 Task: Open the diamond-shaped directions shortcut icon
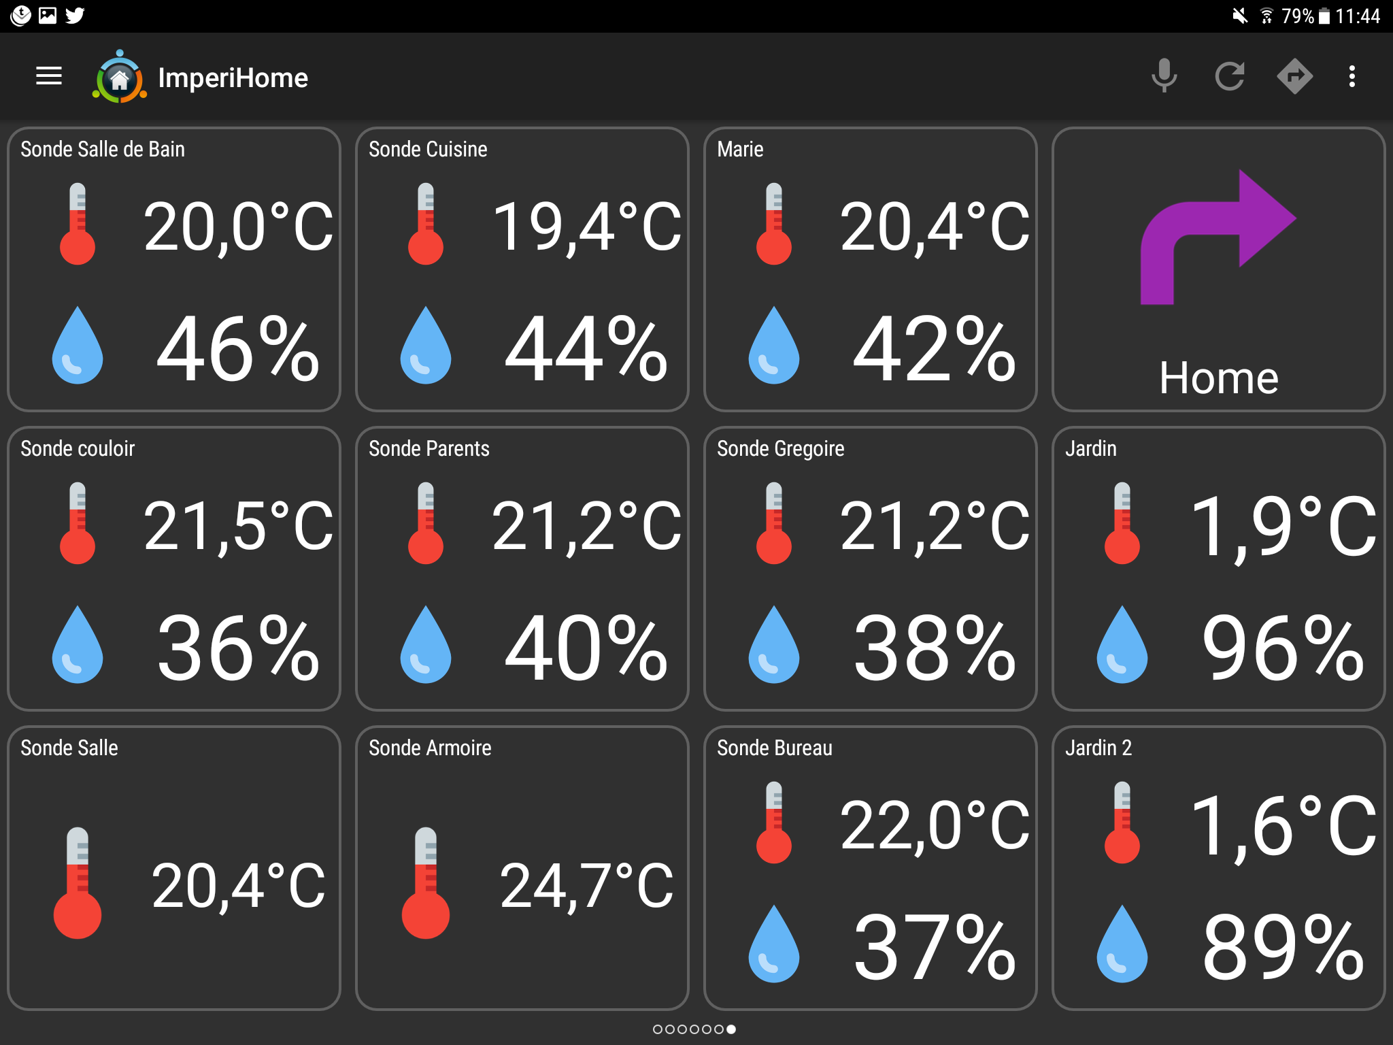1294,76
